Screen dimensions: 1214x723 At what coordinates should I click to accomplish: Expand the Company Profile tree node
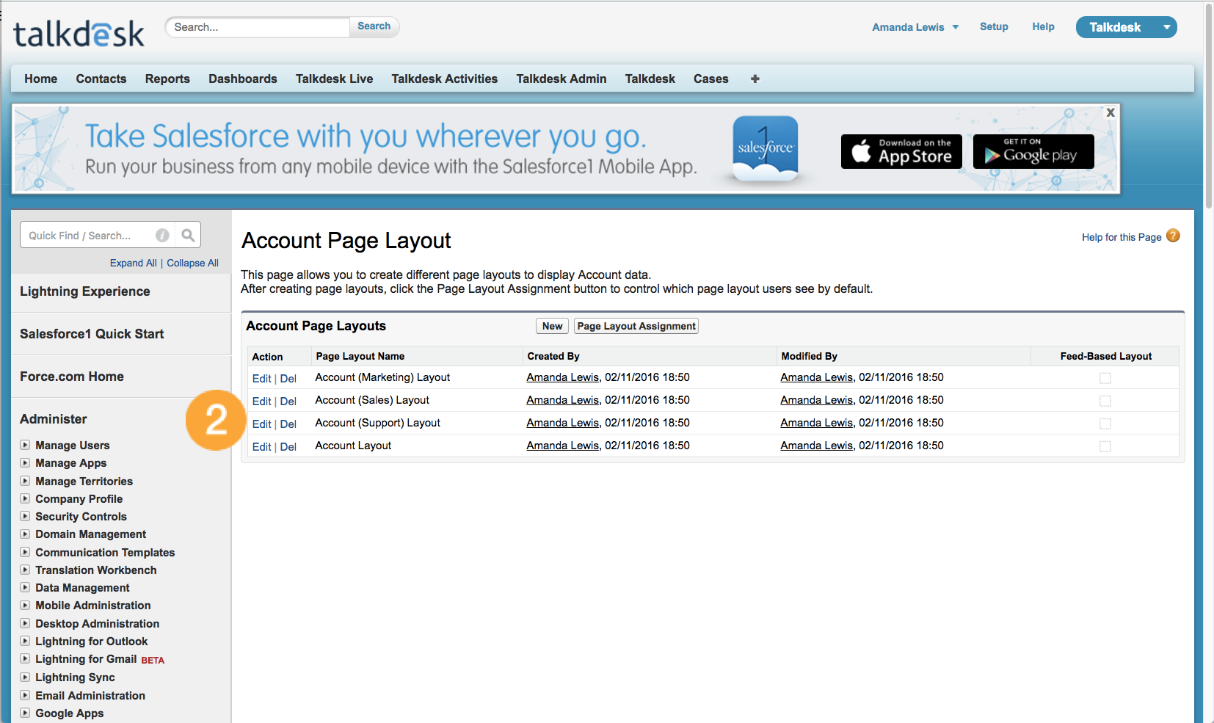pyautogui.click(x=25, y=498)
